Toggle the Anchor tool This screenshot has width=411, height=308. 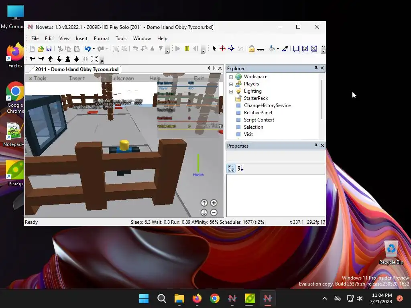pyautogui.click(x=260, y=49)
